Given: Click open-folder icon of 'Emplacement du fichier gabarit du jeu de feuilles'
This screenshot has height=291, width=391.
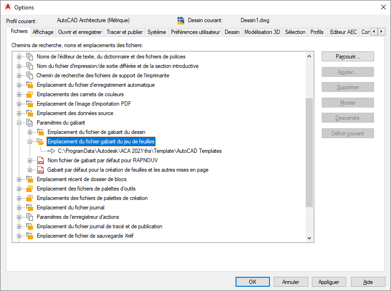Looking at the screenshot, I should pyautogui.click(x=41, y=142).
